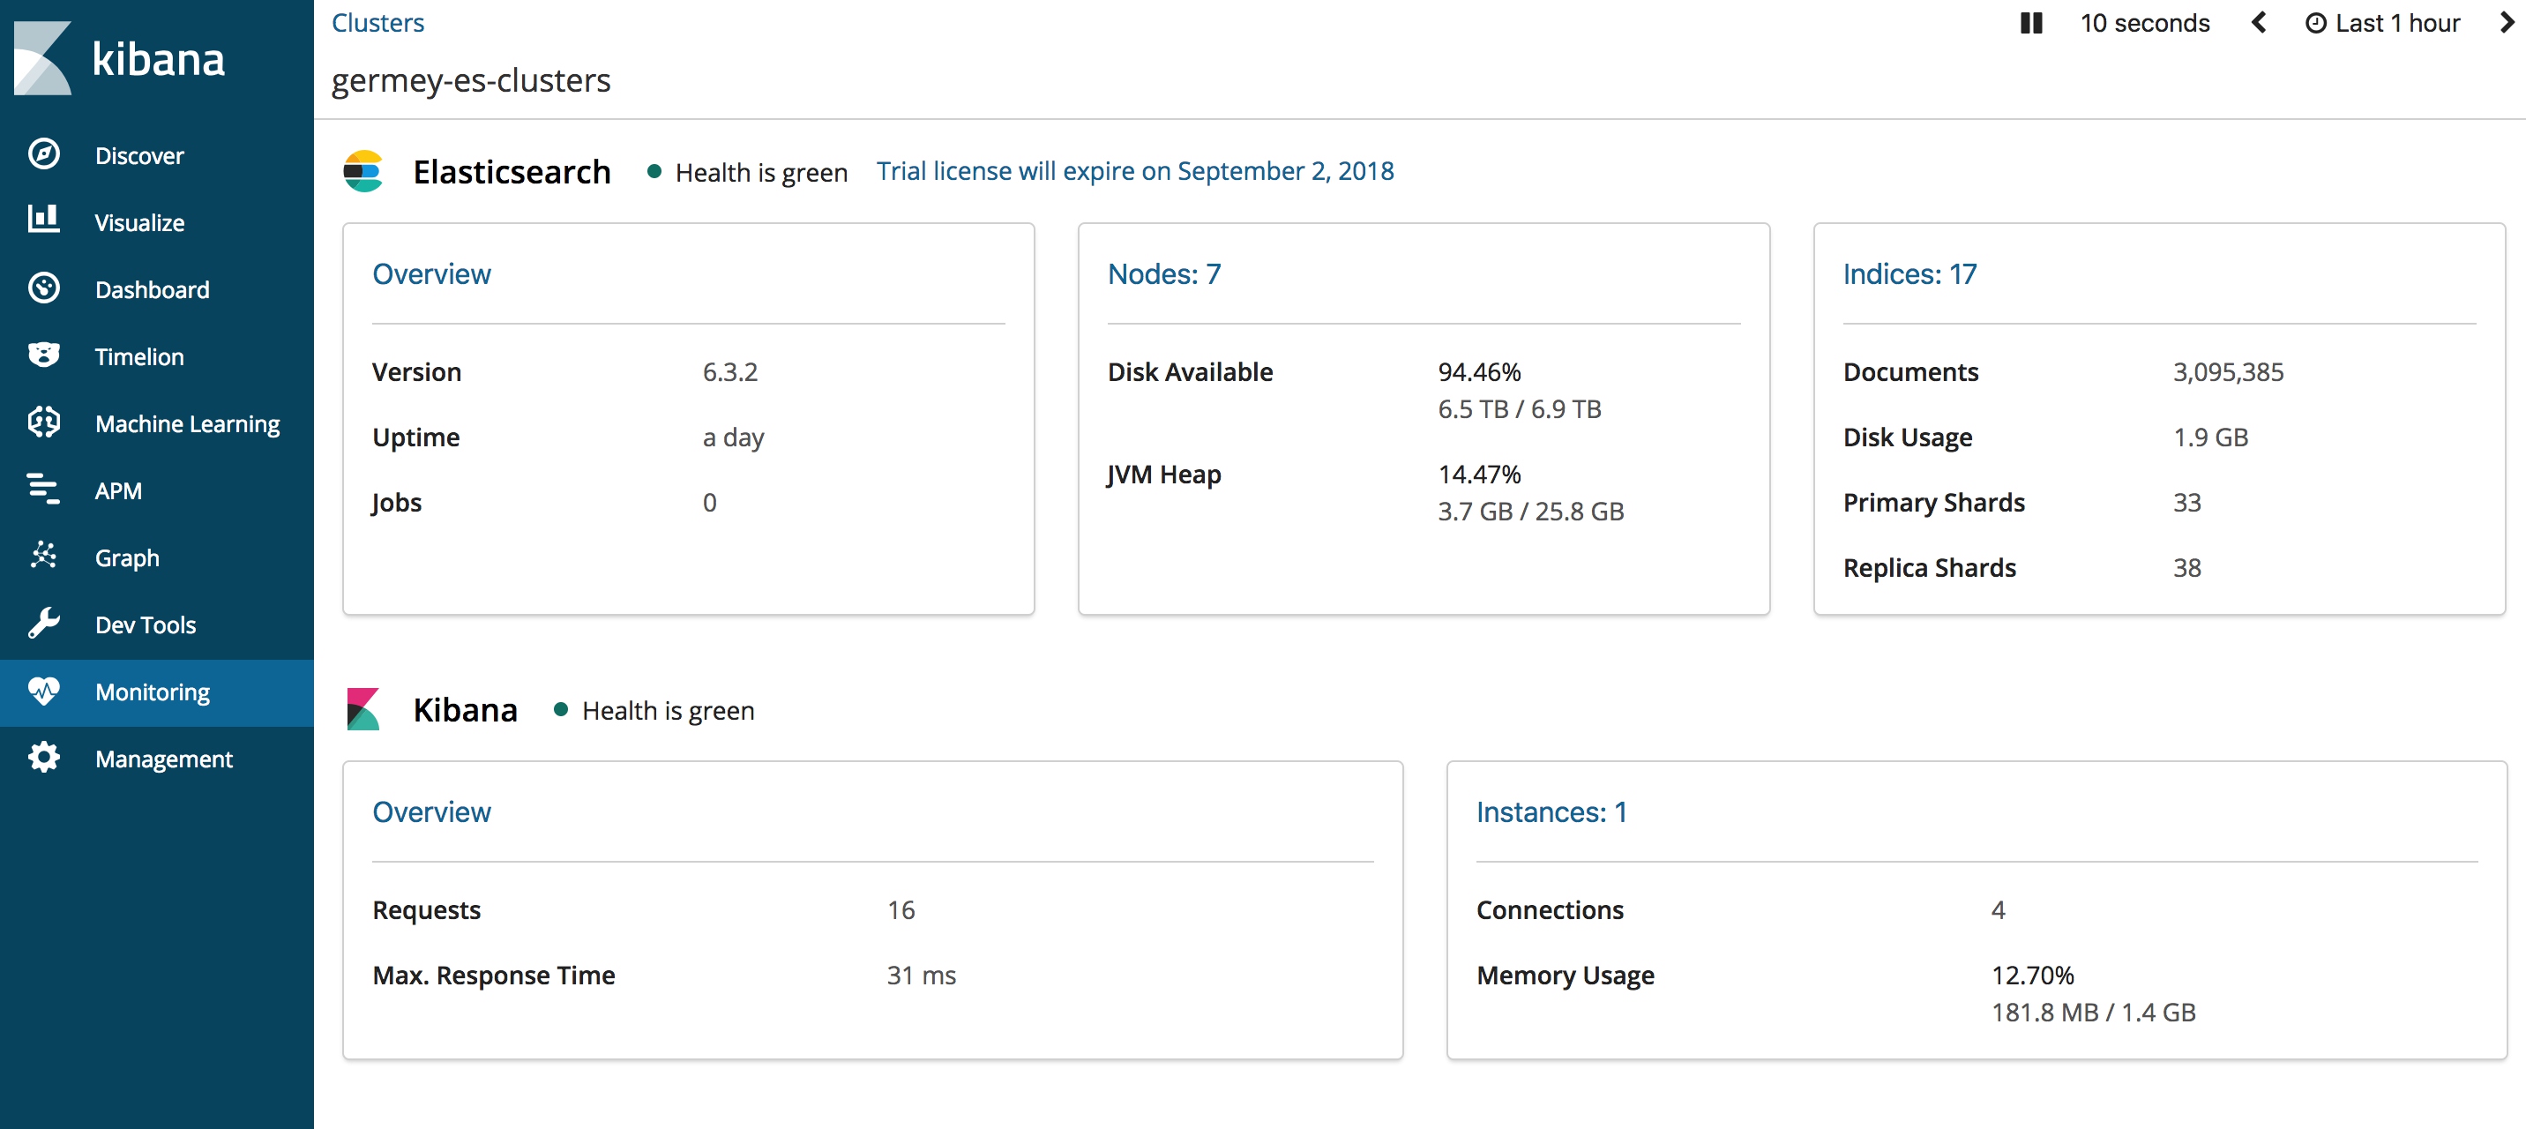Click the Graph icon in sidebar
2526x1129 pixels.
(43, 557)
